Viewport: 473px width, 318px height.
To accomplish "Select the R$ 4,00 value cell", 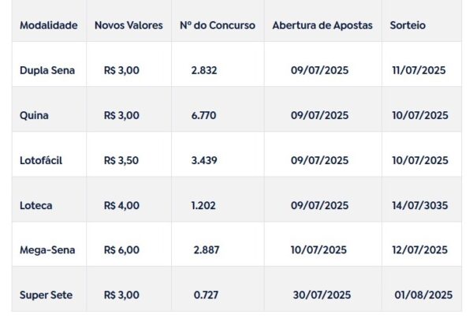I will [121, 205].
